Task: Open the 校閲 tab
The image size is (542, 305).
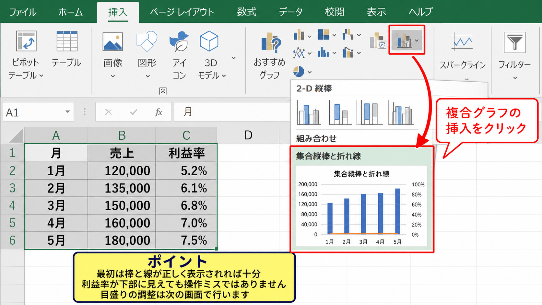Action: coord(335,12)
